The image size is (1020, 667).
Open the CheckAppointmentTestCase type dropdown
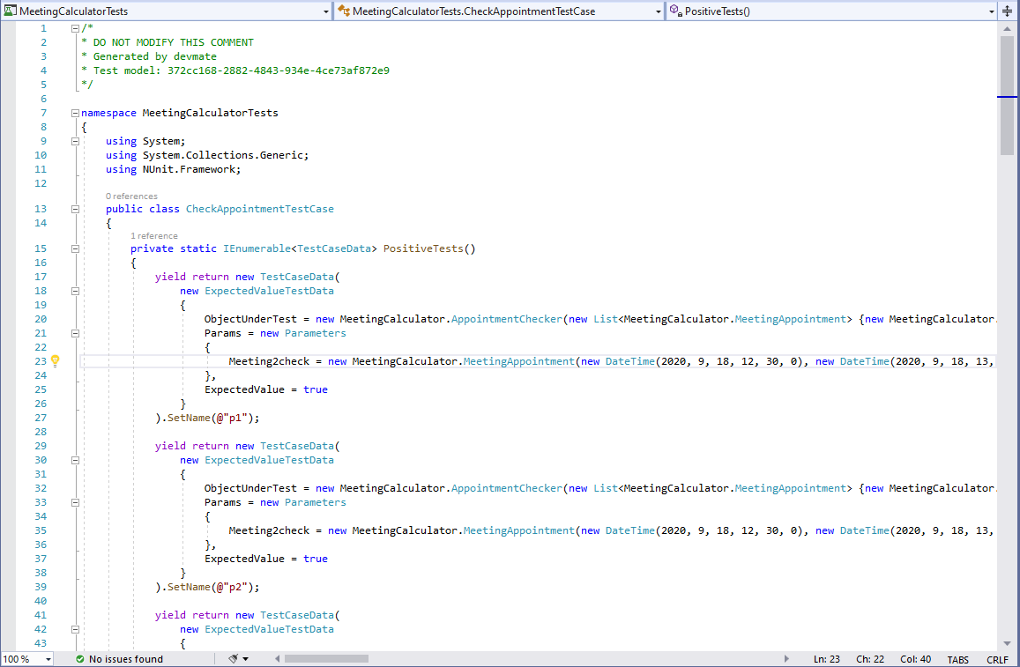coord(657,12)
